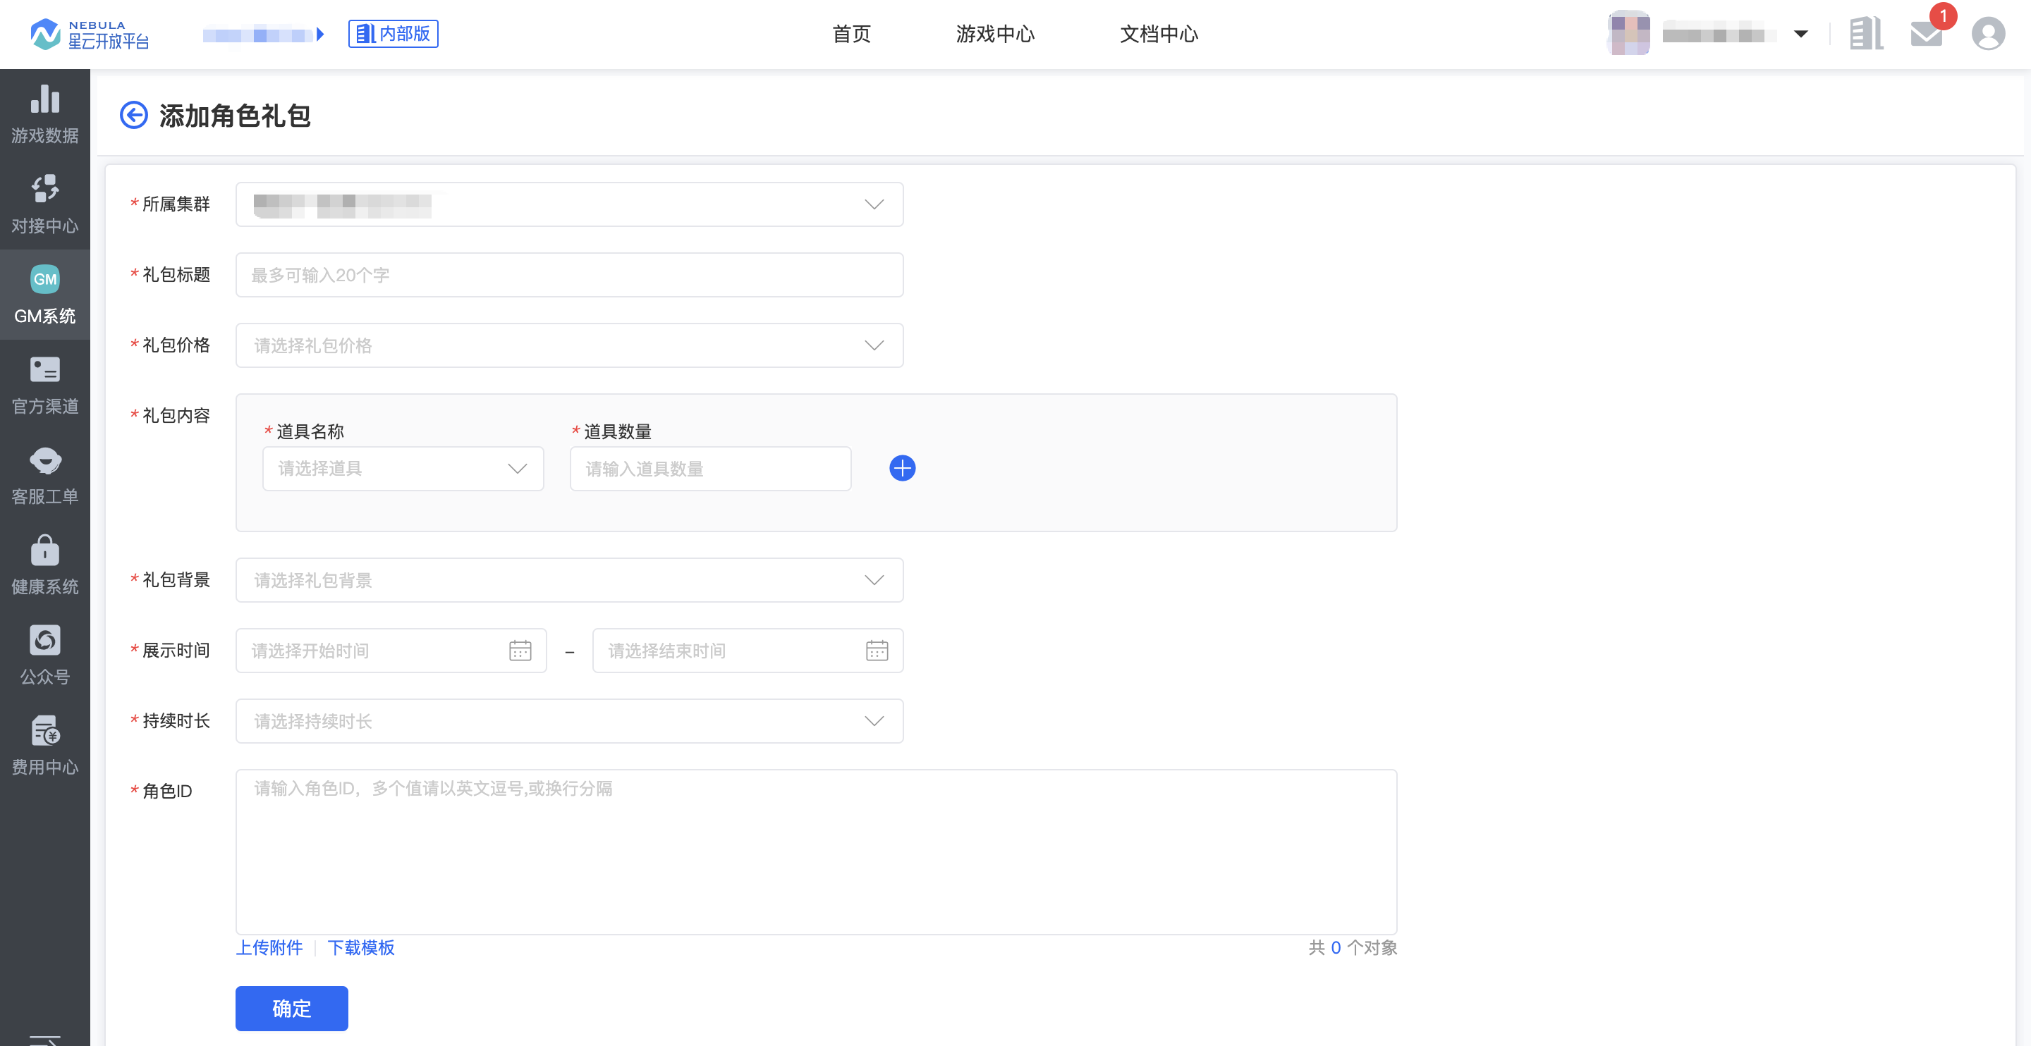Open 官方渠道 in the sidebar
2031x1046 pixels.
(x=45, y=385)
